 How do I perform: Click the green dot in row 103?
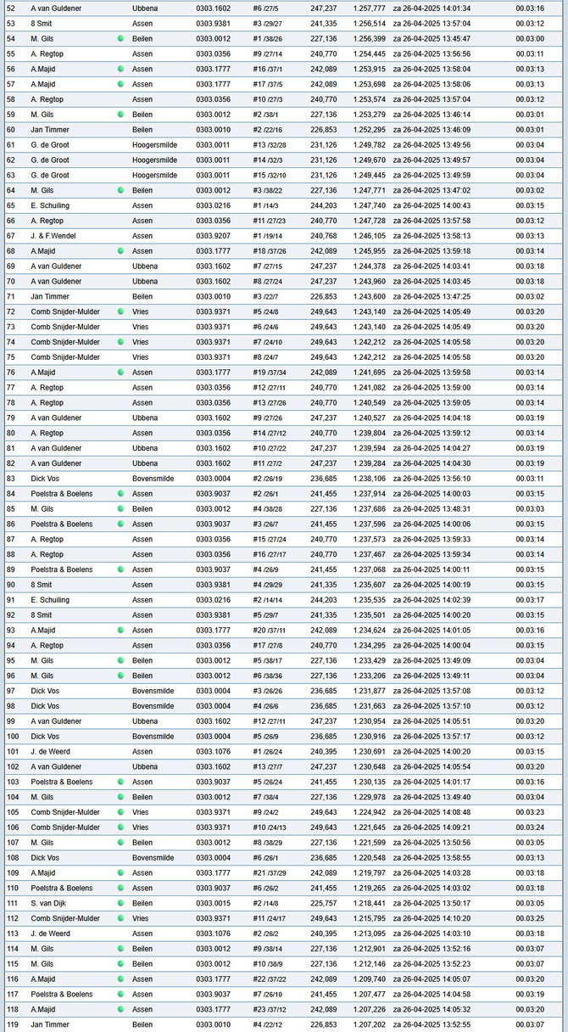120,782
